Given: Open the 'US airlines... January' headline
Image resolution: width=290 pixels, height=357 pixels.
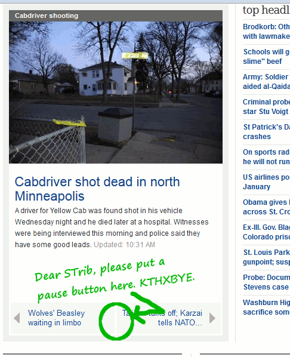Looking at the screenshot, I should tap(266, 181).
